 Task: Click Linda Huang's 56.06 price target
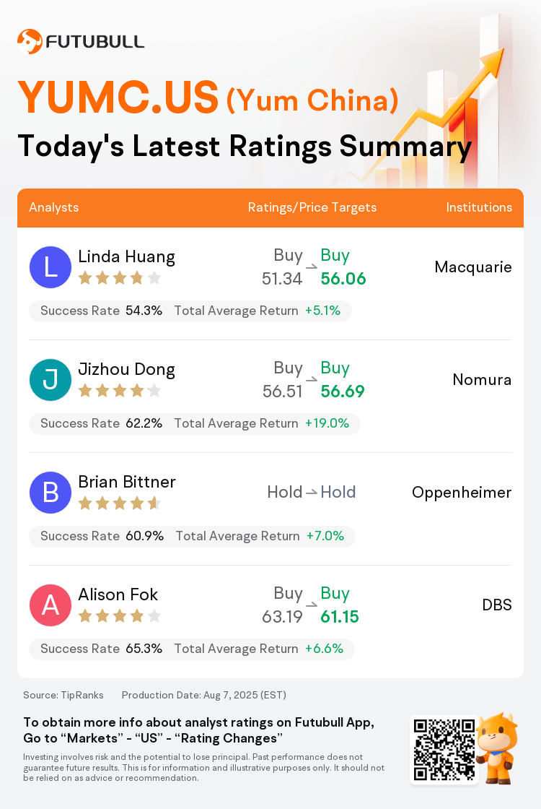point(343,279)
